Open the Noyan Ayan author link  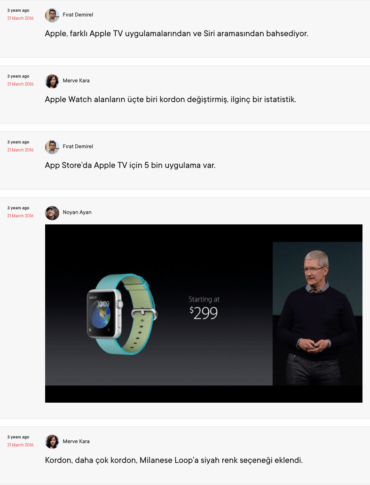click(x=77, y=212)
